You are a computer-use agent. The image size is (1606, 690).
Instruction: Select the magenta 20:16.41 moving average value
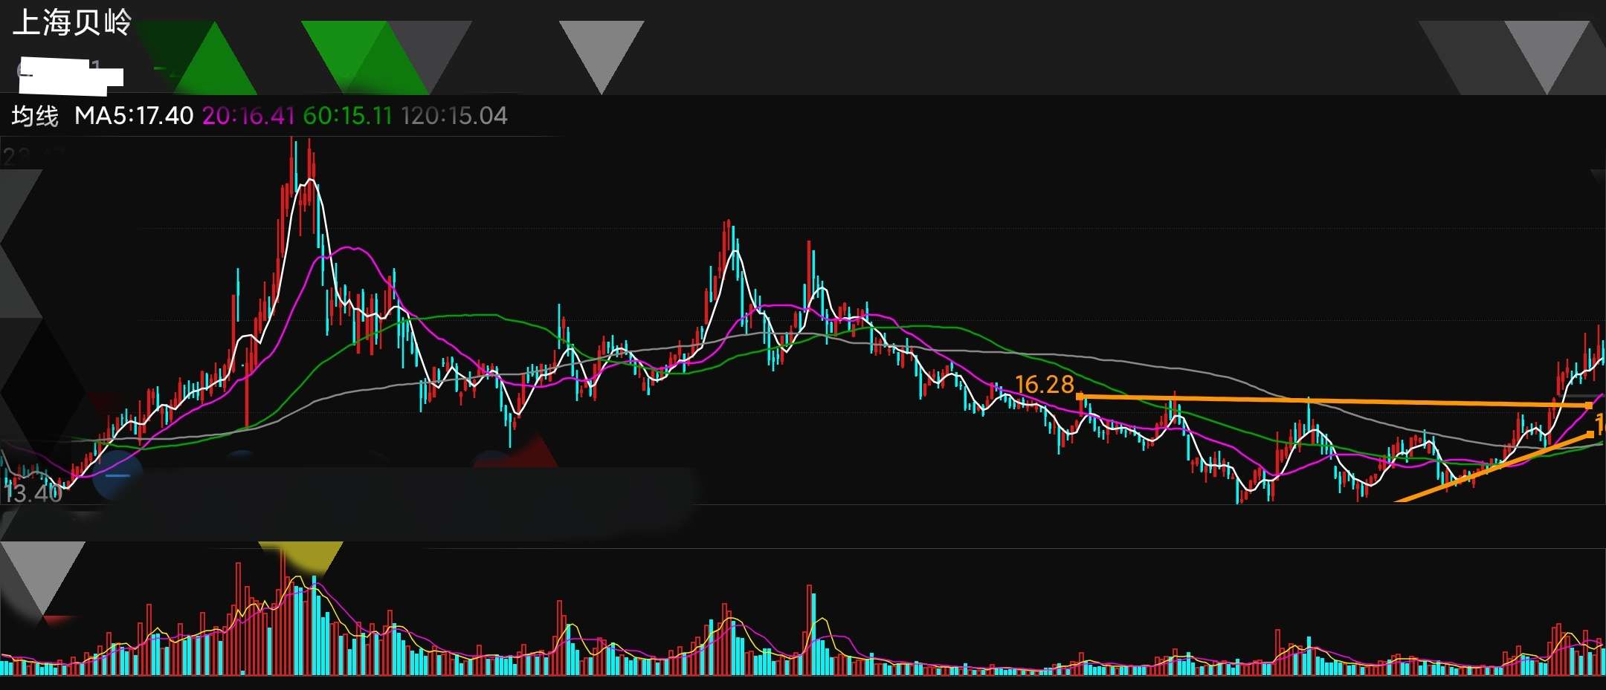248,116
